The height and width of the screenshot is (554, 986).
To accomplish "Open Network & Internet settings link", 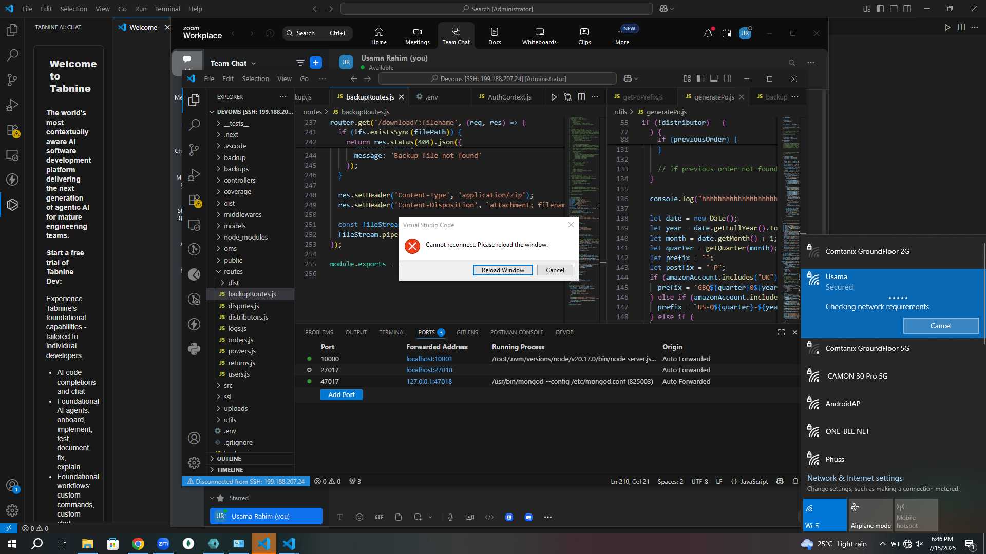I will coord(855,478).
